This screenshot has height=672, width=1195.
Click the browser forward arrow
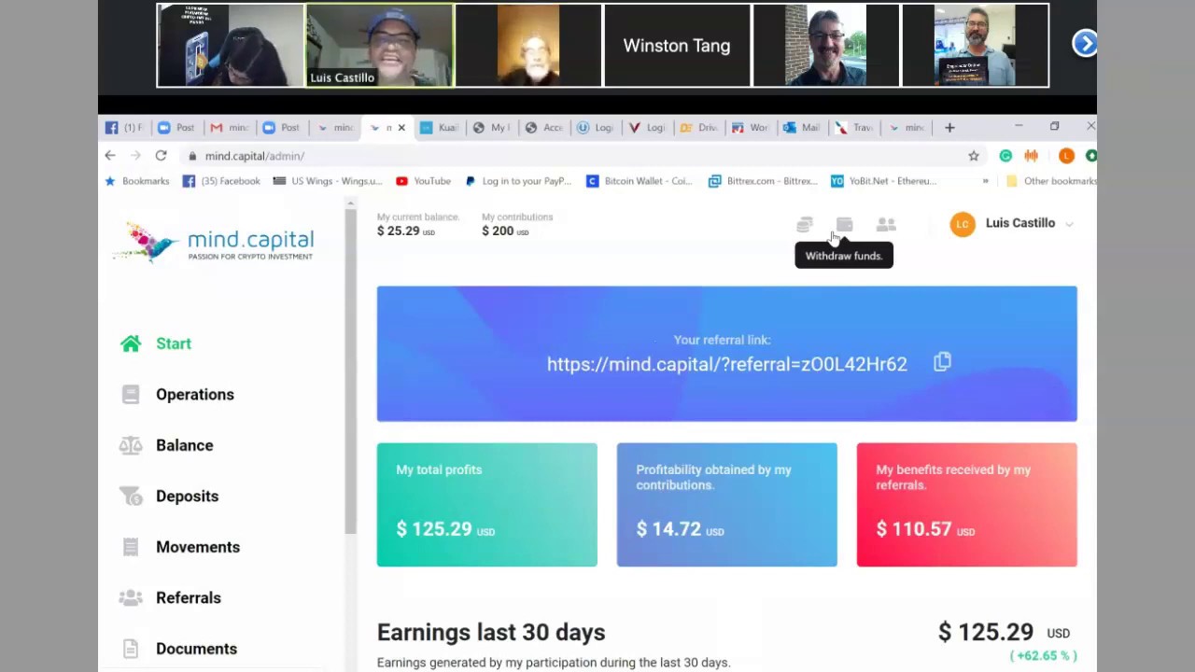[135, 156]
